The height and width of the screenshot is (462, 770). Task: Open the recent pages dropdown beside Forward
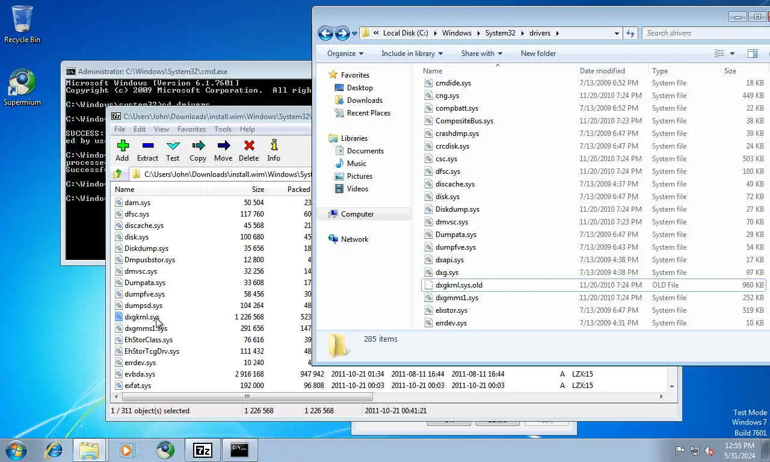coord(354,33)
